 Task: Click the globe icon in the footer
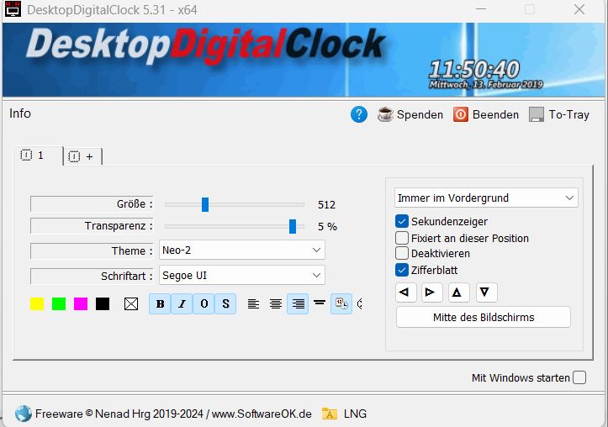[24, 414]
